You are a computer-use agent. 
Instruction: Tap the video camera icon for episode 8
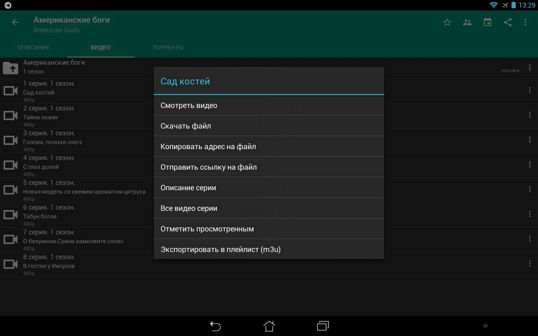(11, 264)
